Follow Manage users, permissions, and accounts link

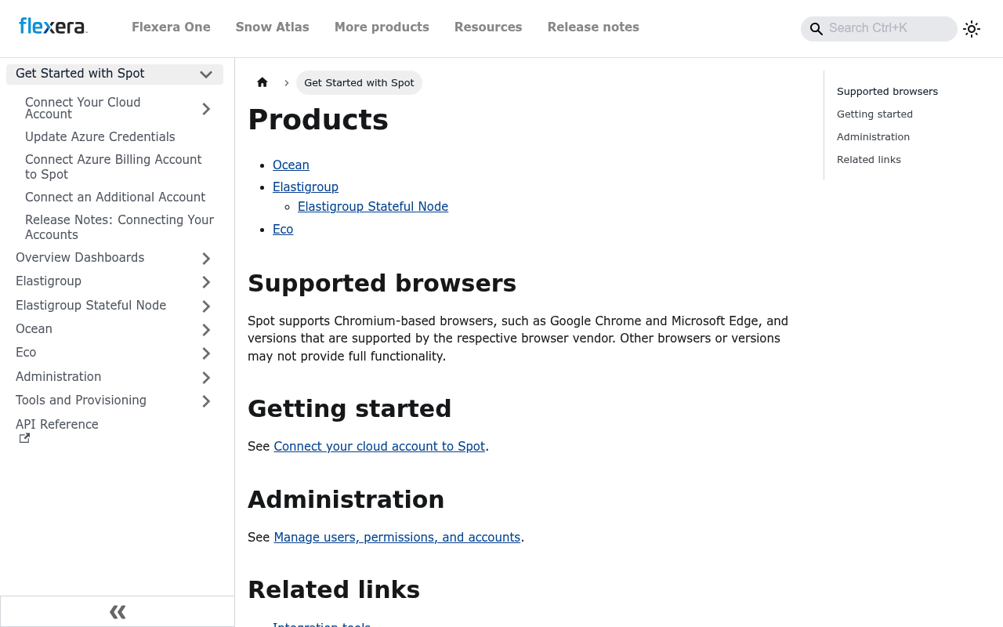tap(397, 537)
